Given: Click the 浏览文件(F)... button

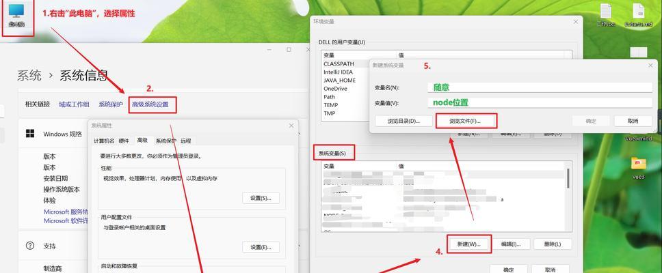Looking at the screenshot, I should [x=465, y=121].
